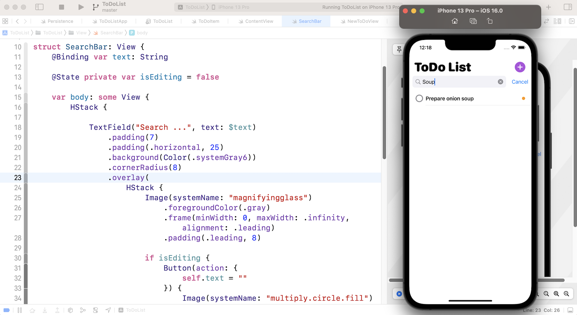577x315 pixels.
Task: Rotate the simulated iPhone device
Action: pos(490,21)
